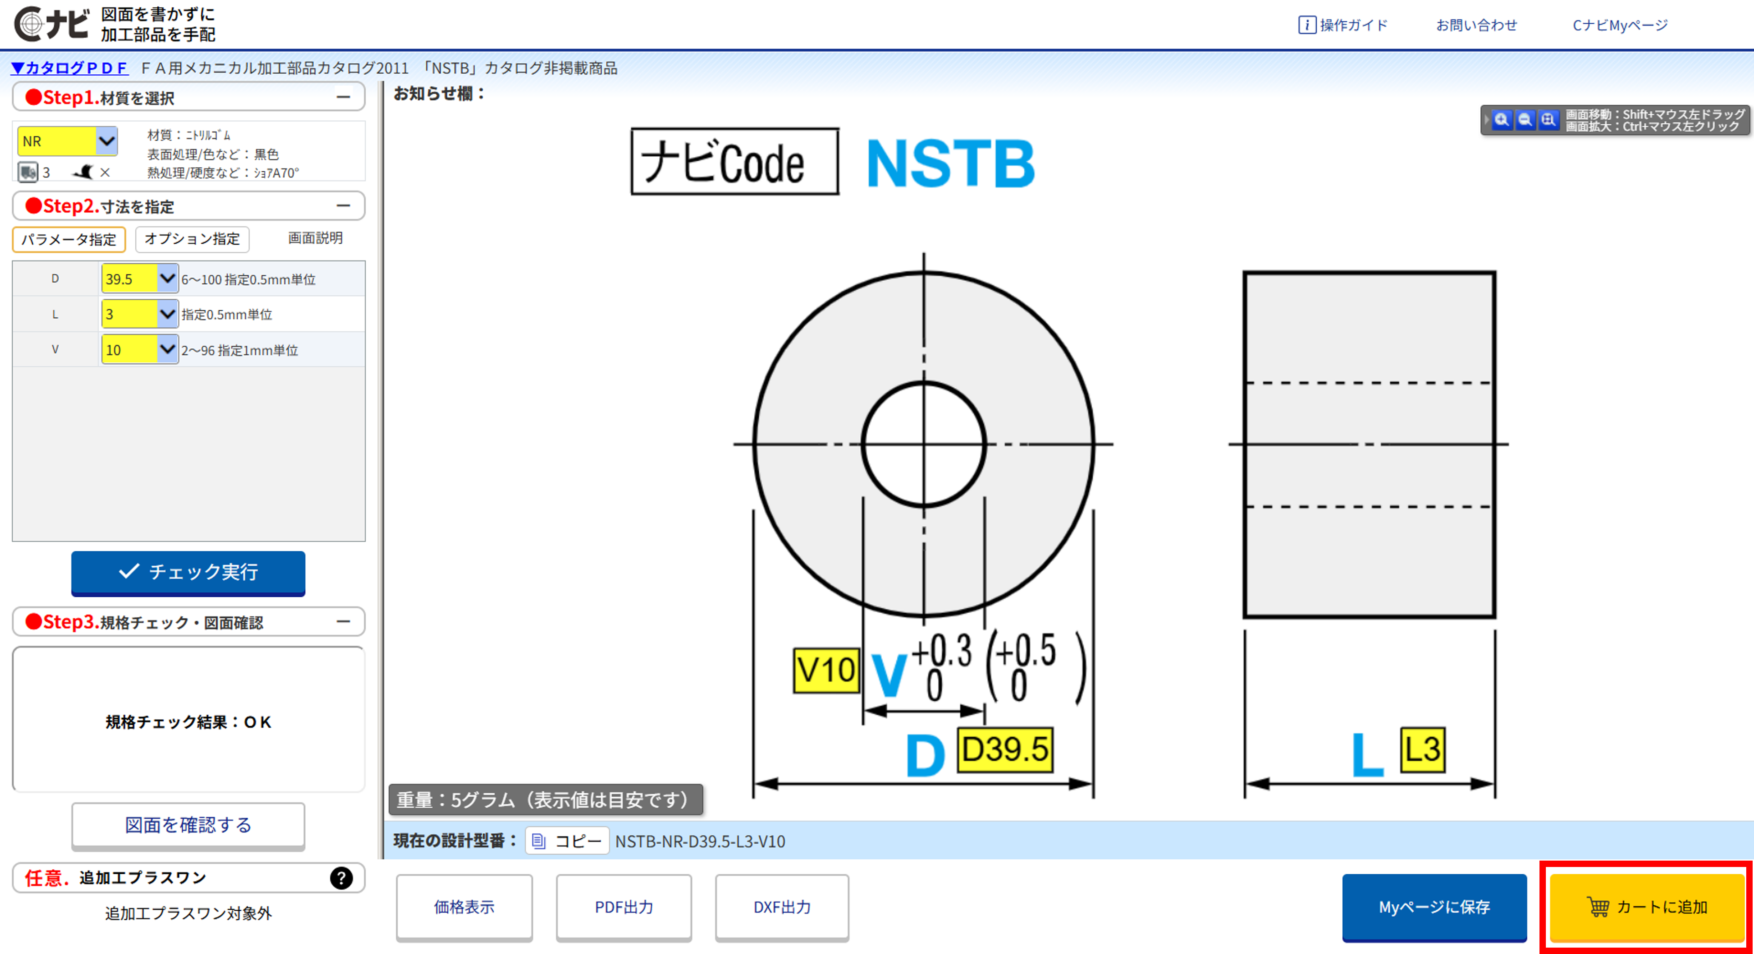Click 熱処理/硬度など：ショアA70° text

pyautogui.click(x=223, y=173)
